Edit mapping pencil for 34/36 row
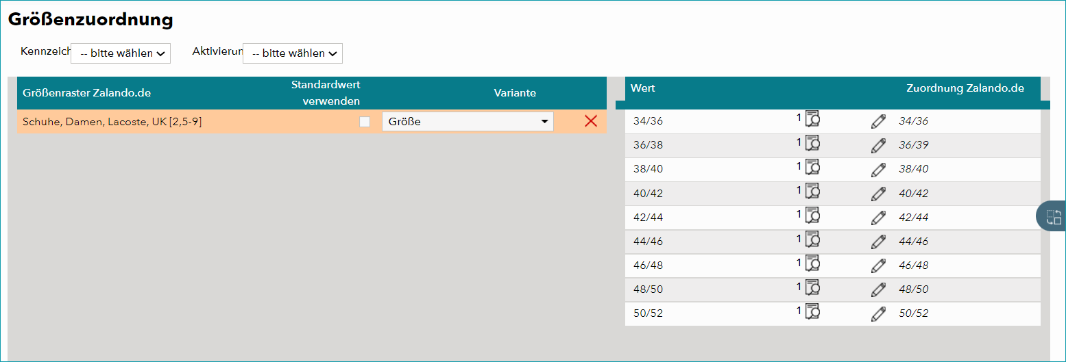This screenshot has height=362, width=1066. [878, 122]
